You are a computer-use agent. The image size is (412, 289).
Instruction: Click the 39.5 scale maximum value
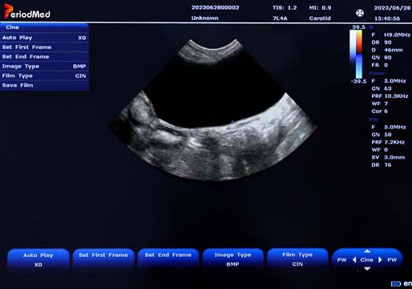tap(358, 27)
